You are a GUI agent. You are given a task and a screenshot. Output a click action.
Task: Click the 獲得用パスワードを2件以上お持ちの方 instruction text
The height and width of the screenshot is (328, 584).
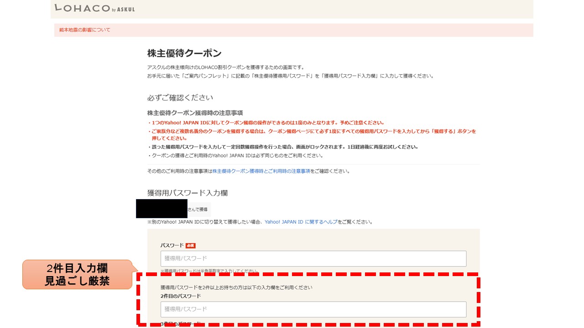[x=236, y=287]
